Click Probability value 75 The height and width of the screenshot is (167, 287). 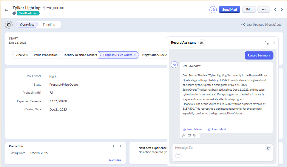coord(51,93)
